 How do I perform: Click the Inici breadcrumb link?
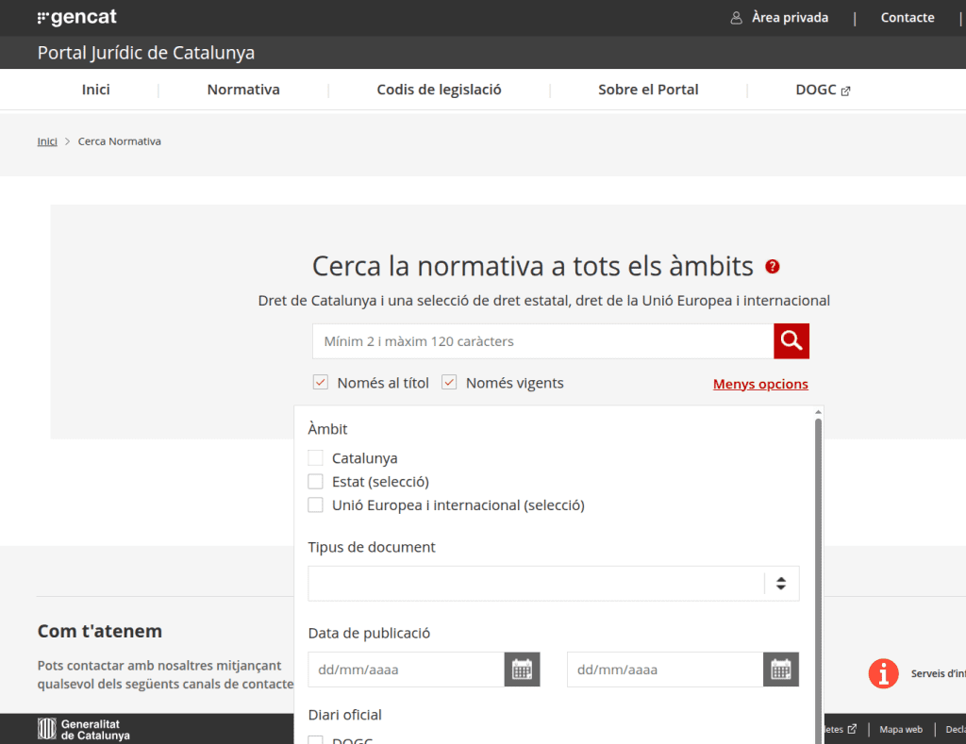(47, 141)
